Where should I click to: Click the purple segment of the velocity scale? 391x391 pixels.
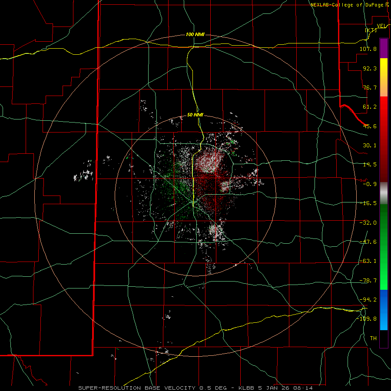(384, 48)
